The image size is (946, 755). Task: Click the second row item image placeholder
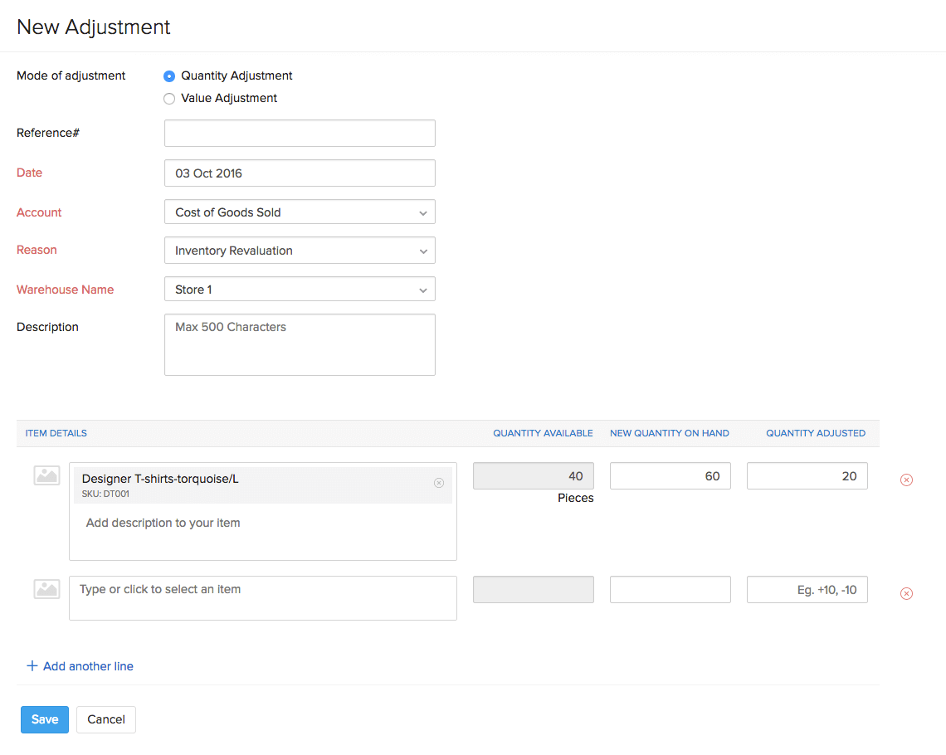pos(47,589)
